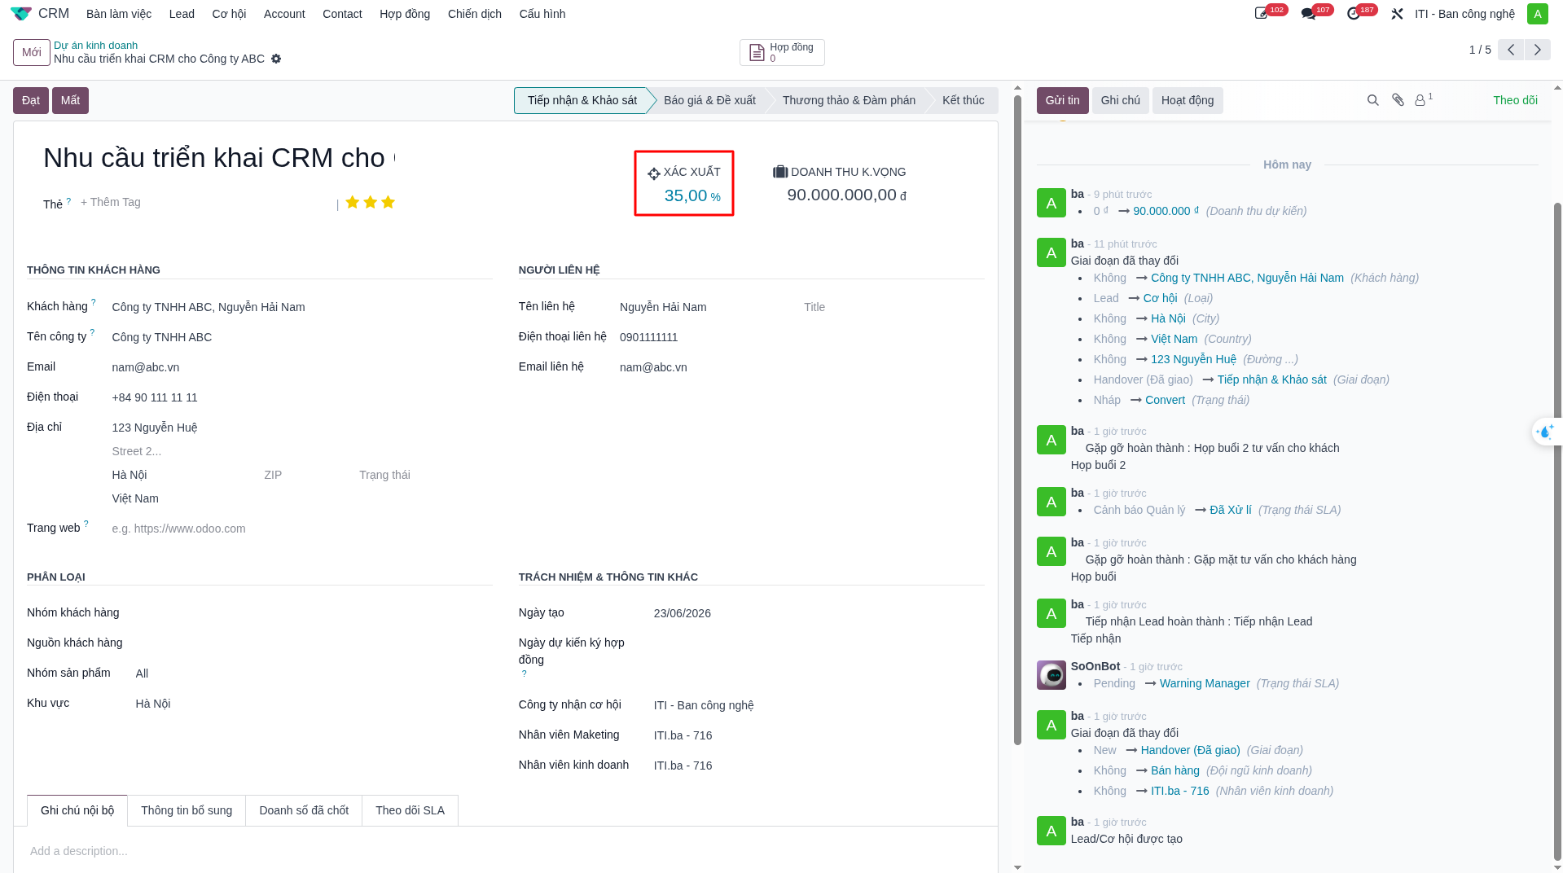The width and height of the screenshot is (1563, 873).
Task: Click the form vertical scrollbar
Action: pyautogui.click(x=1017, y=419)
